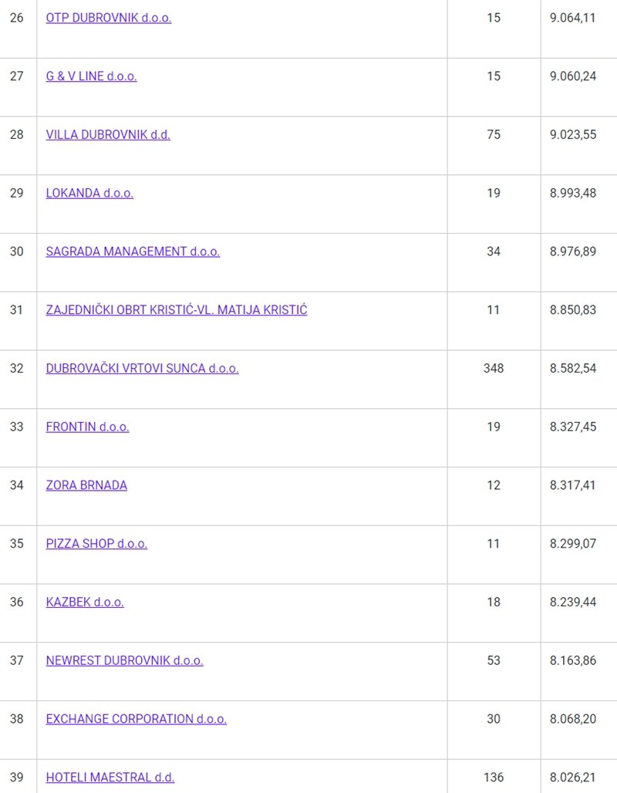Viewport: 617px width, 793px height.
Task: Open NEWREST DUBROVNIK d.o.o. page
Action: pyautogui.click(x=124, y=661)
